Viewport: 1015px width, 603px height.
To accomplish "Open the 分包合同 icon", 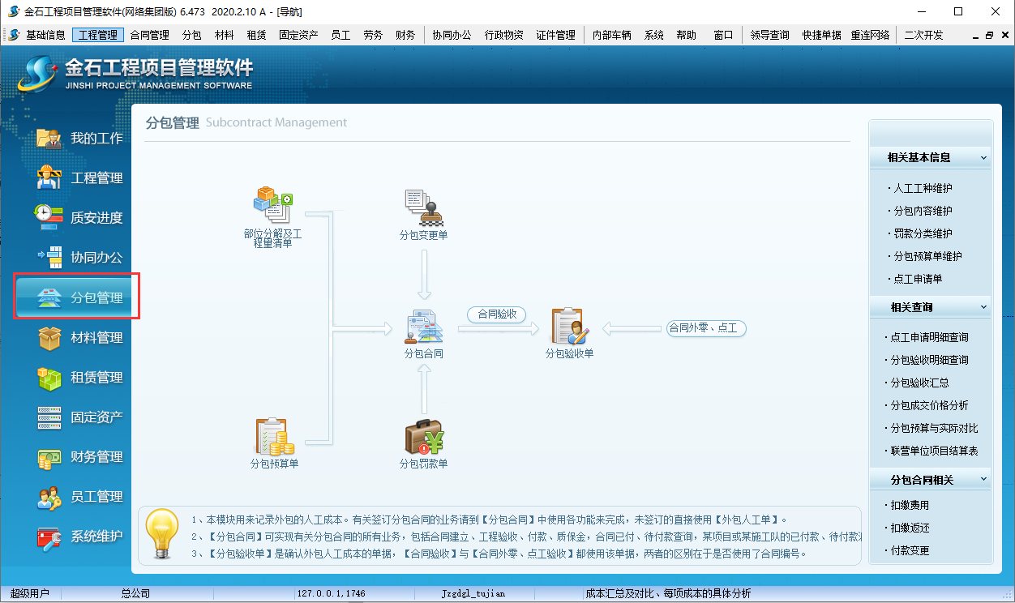I will point(424,327).
